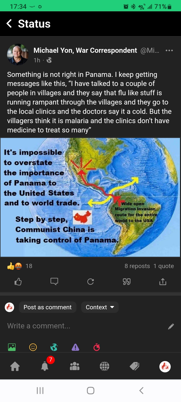Focus the Write a comment field
This screenshot has height=402, width=181.
[85, 326]
